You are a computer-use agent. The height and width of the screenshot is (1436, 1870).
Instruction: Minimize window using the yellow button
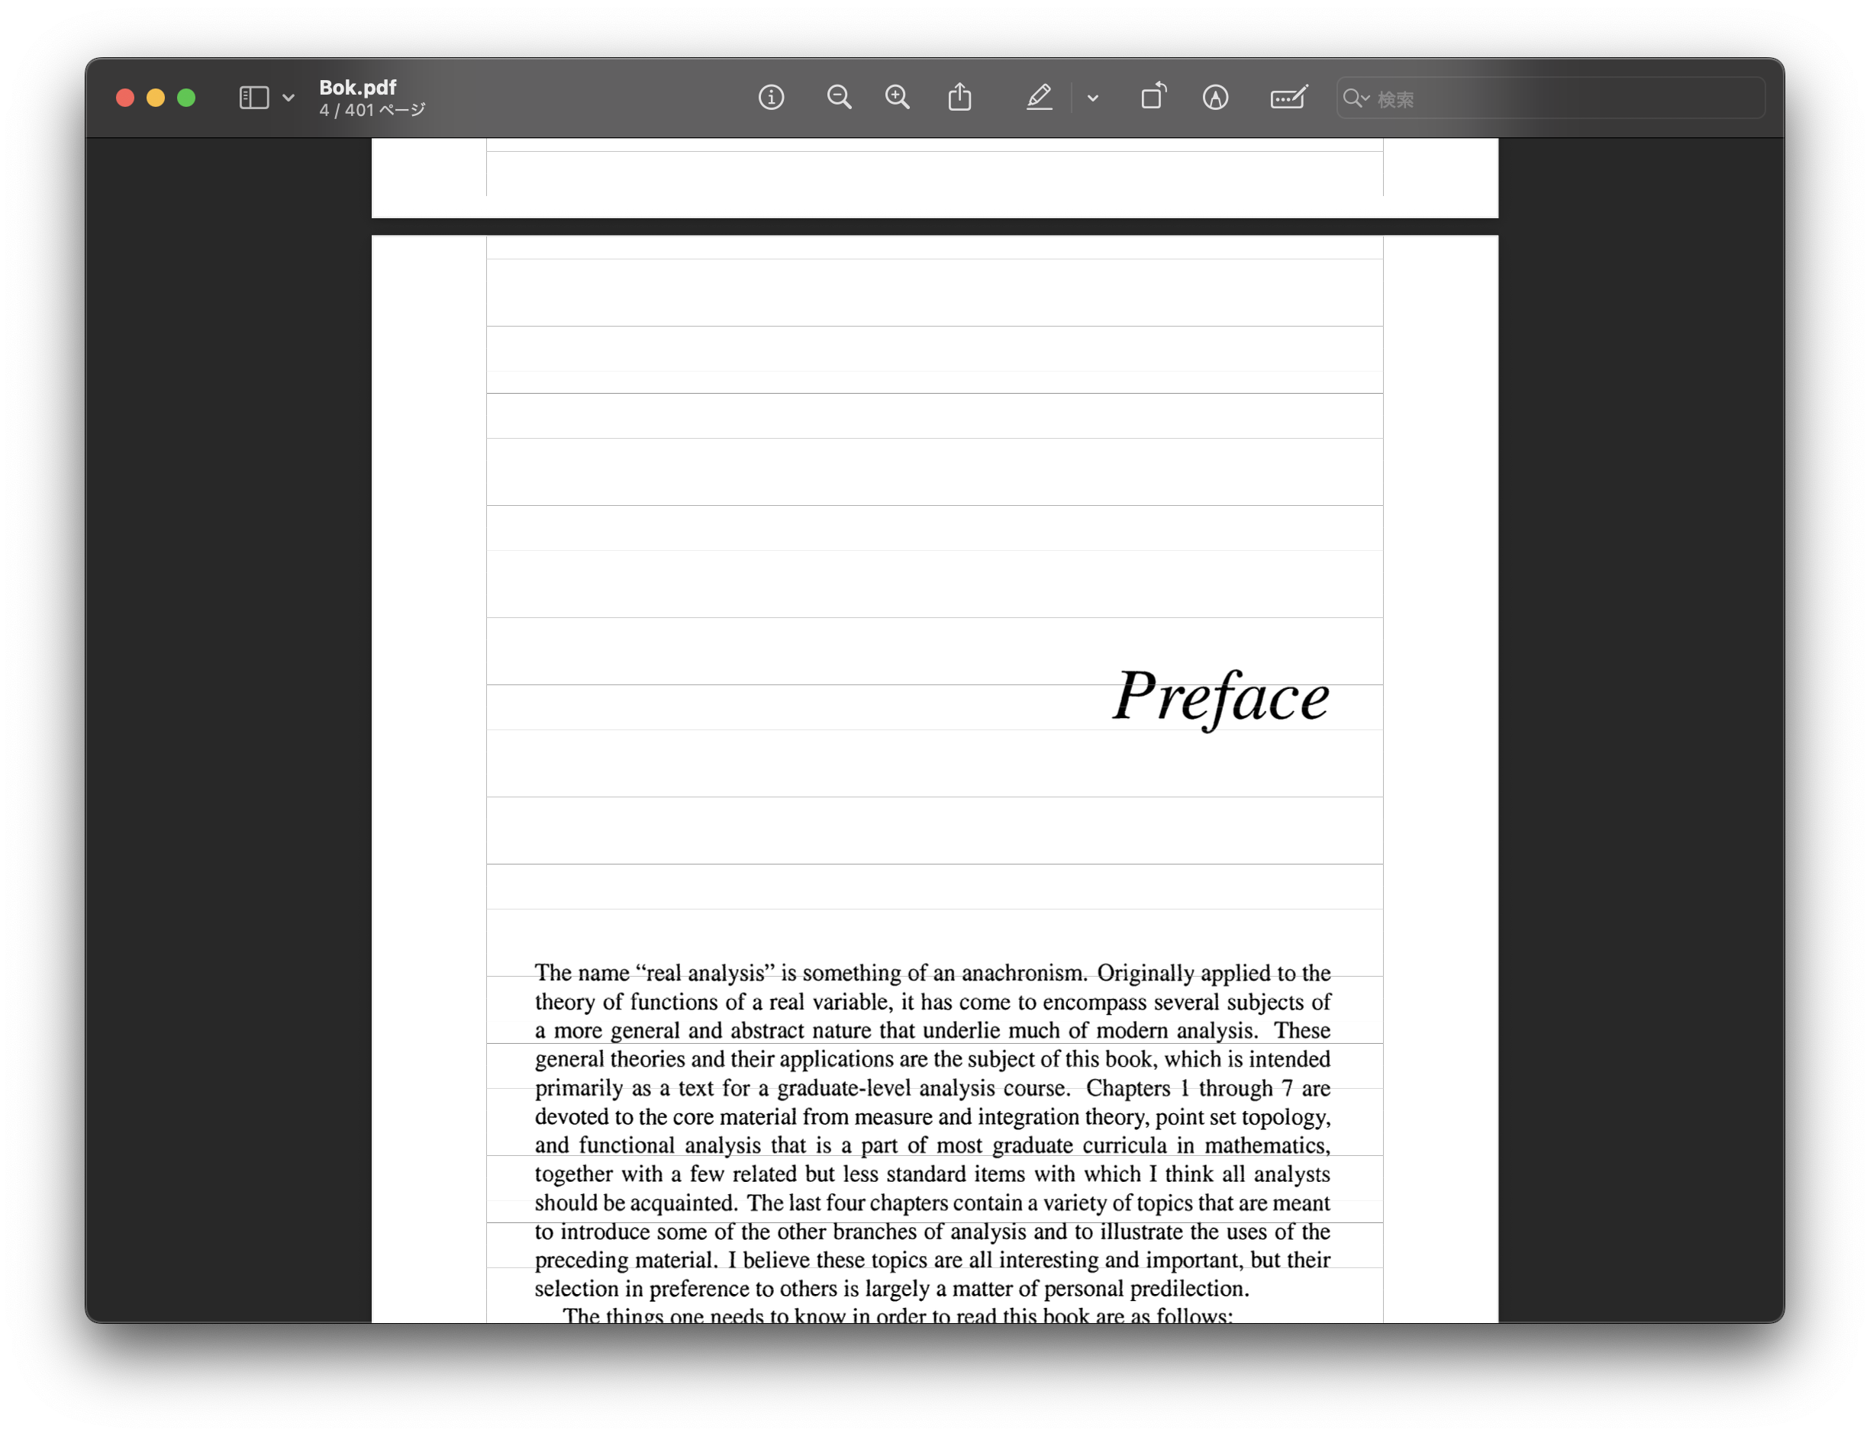pos(156,98)
